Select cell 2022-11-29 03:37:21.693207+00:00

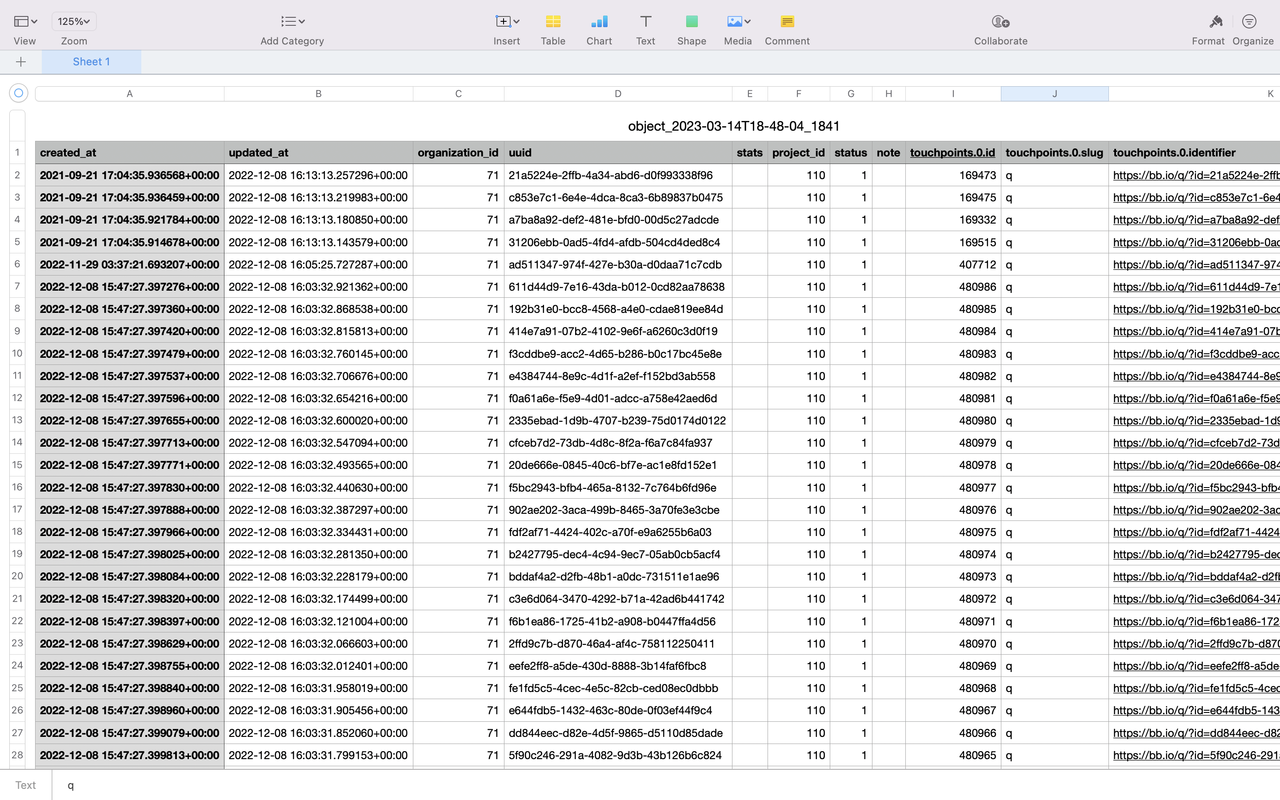pos(130,264)
